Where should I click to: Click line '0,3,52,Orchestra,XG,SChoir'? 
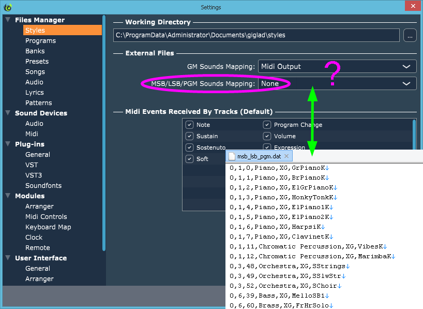coord(285,286)
